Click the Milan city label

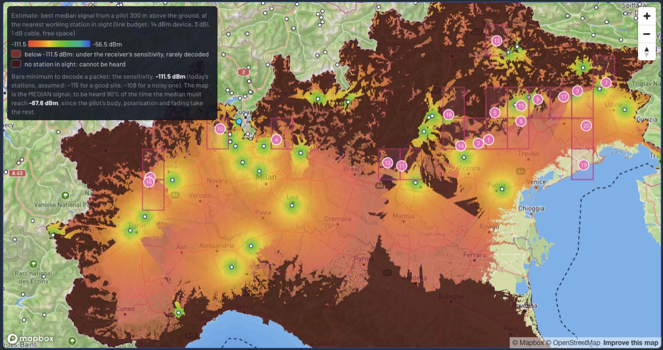266,177
